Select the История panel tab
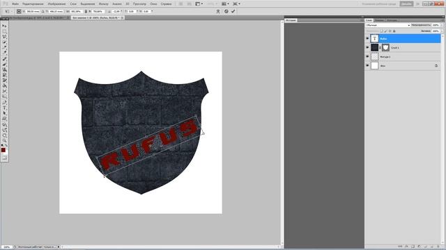The image size is (446, 250). (291, 20)
